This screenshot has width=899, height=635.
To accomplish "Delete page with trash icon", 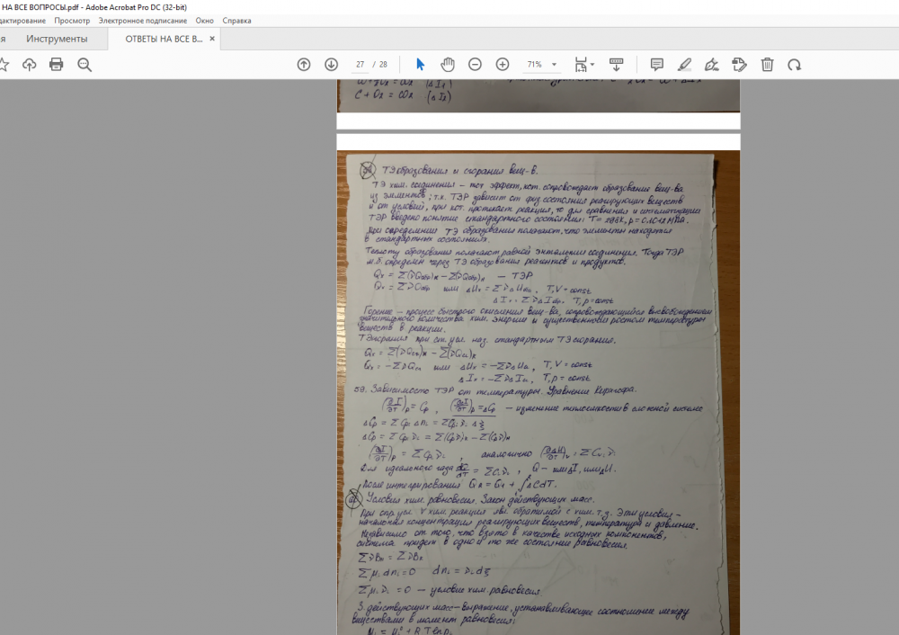I will click(x=767, y=65).
